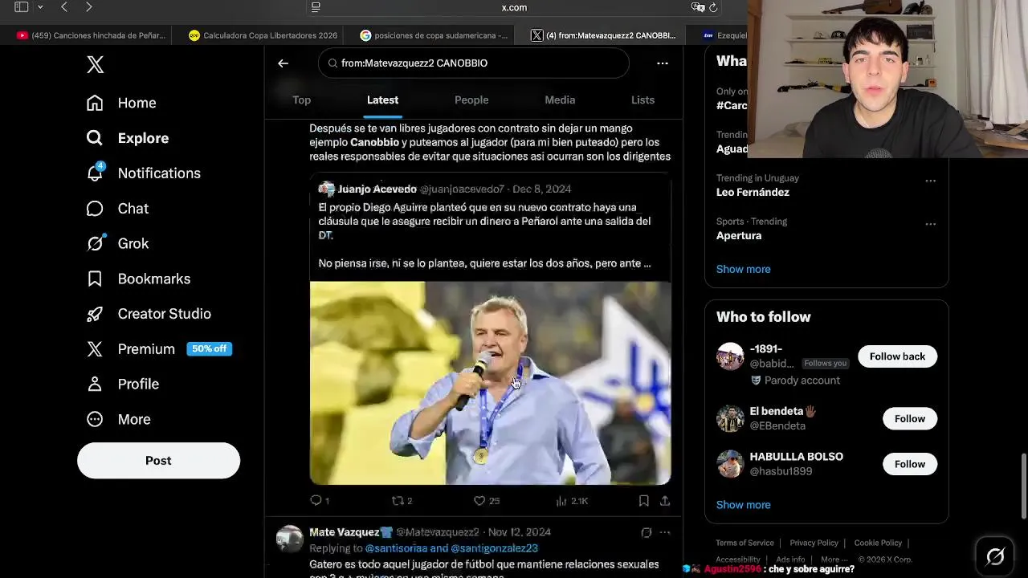Open Notifications with 4 badge
The image size is (1028, 578).
tap(143, 173)
